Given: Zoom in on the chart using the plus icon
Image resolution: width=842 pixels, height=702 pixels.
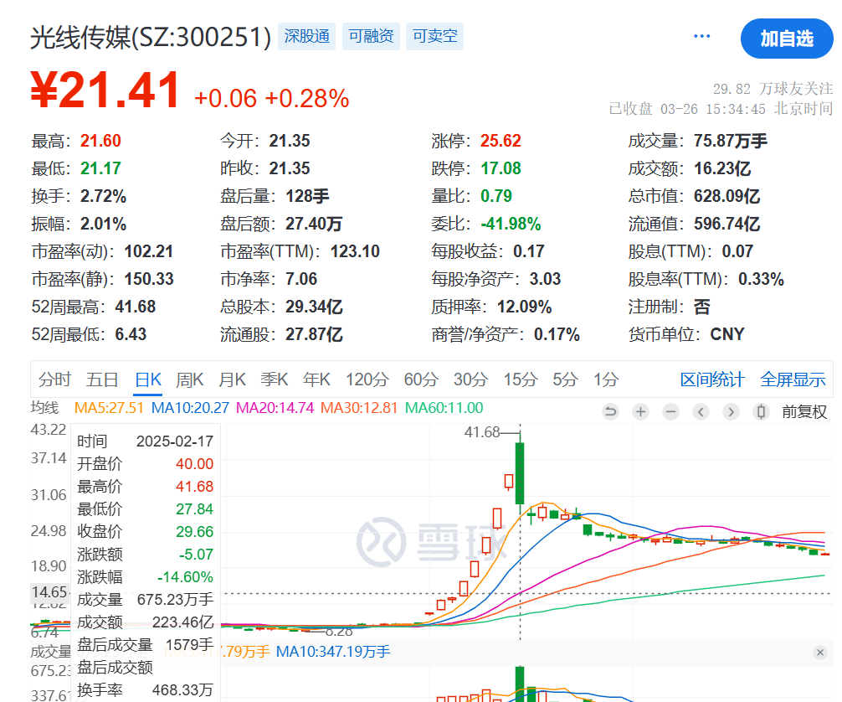Looking at the screenshot, I should tap(639, 411).
